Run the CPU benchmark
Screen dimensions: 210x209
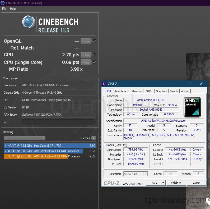click(x=86, y=55)
